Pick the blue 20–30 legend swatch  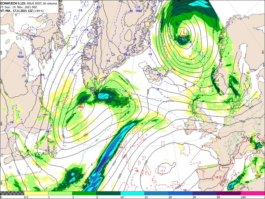(x=181, y=193)
